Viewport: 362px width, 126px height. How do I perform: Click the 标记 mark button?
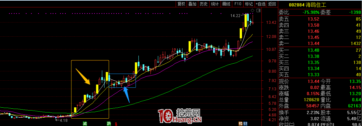(249, 4)
